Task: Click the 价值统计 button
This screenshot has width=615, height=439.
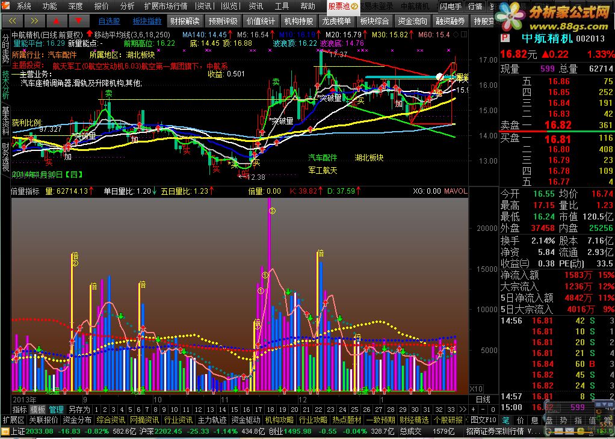Action: tap(261, 21)
